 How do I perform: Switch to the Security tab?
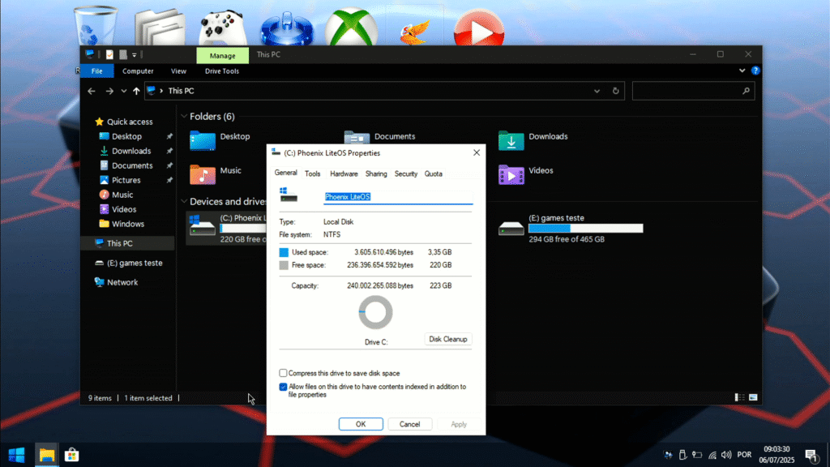(x=405, y=174)
